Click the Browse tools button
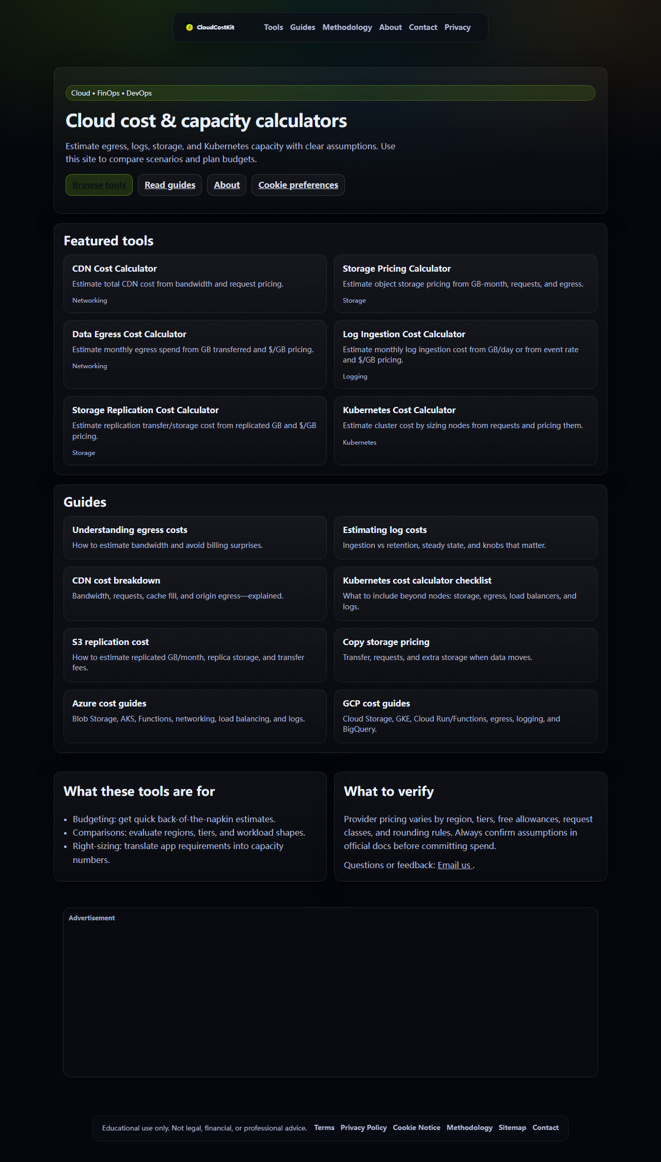The image size is (661, 1162). pyautogui.click(x=99, y=184)
